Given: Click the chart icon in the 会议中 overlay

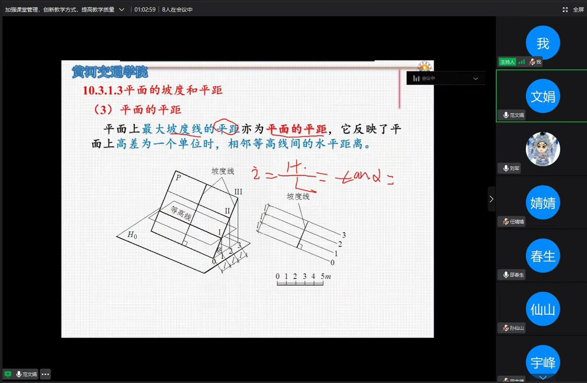Looking at the screenshot, I should pos(416,78).
